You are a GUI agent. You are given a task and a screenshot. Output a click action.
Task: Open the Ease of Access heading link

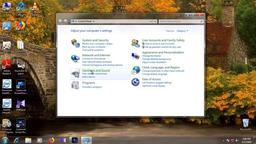[151, 79]
